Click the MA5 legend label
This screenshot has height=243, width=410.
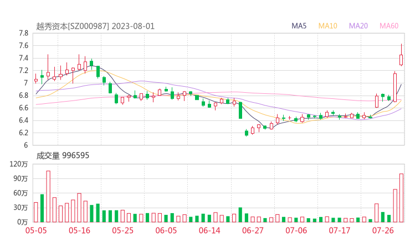299,26
